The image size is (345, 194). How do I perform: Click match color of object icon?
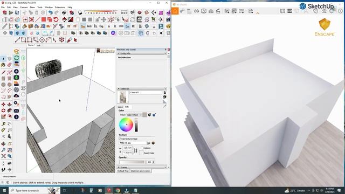pos(149,115)
